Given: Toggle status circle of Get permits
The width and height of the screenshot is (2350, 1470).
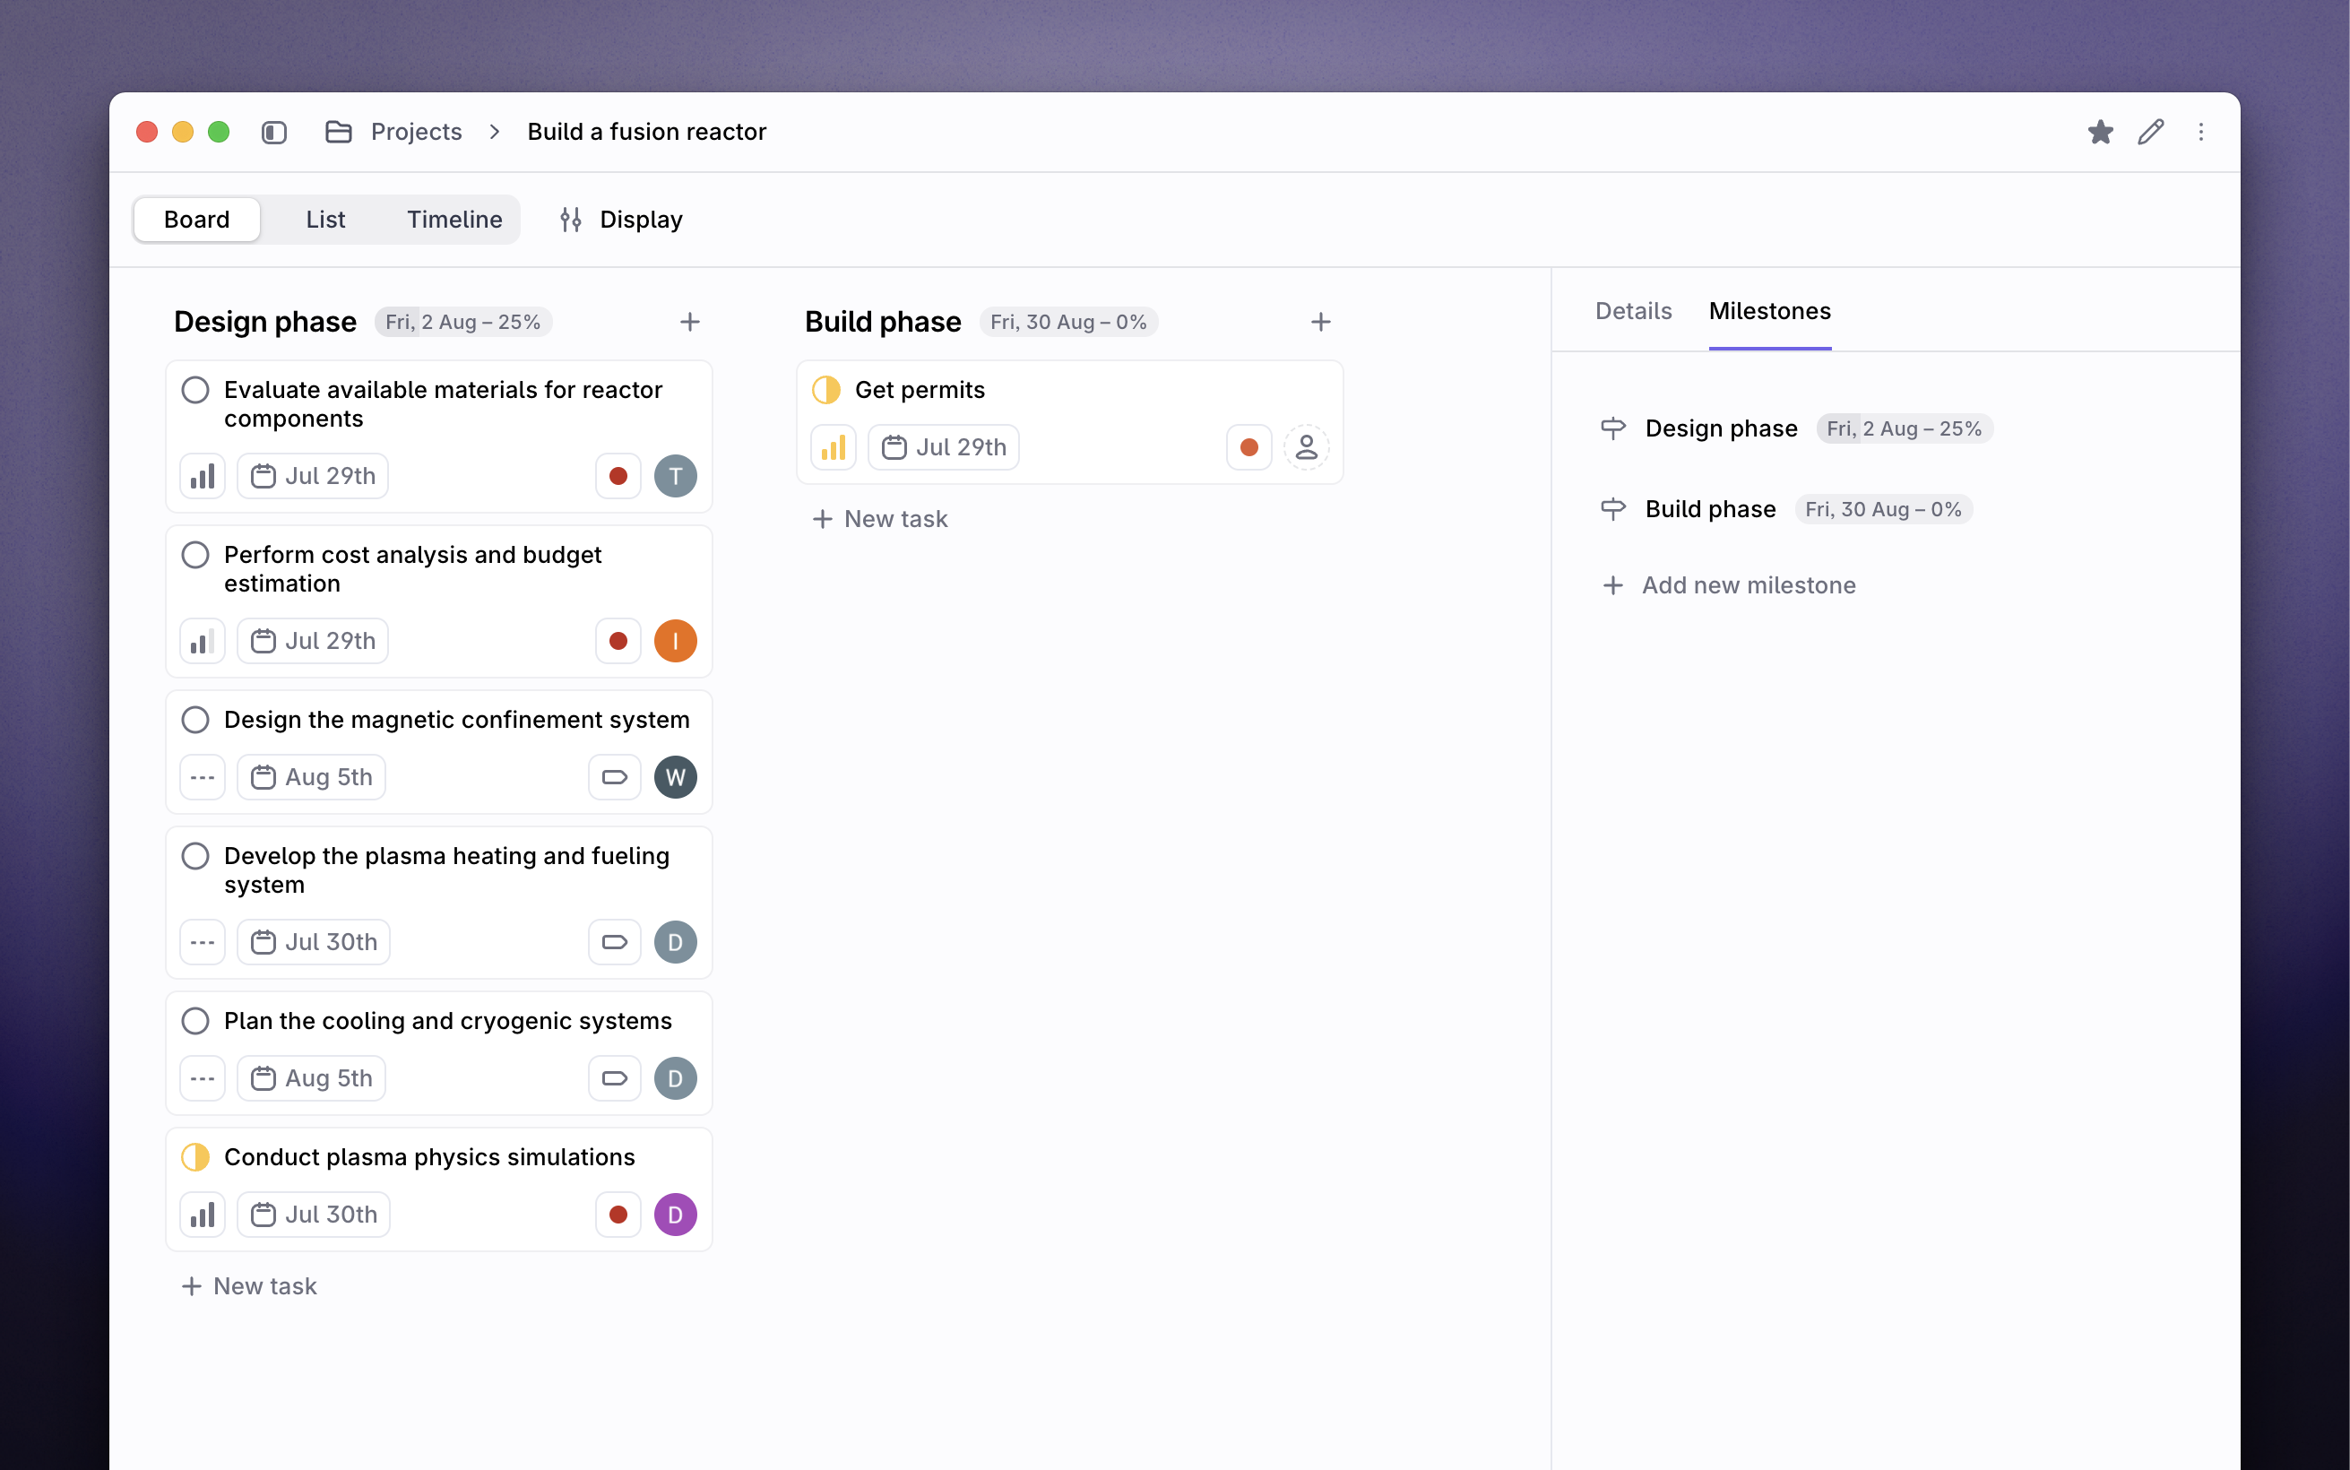Looking at the screenshot, I should tap(826, 391).
